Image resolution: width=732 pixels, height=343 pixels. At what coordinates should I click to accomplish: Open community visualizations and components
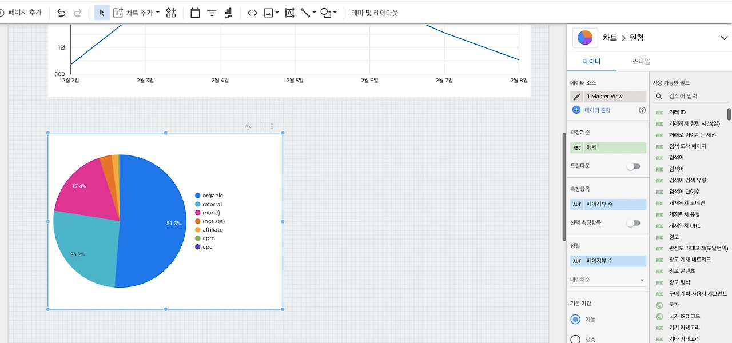pos(170,13)
